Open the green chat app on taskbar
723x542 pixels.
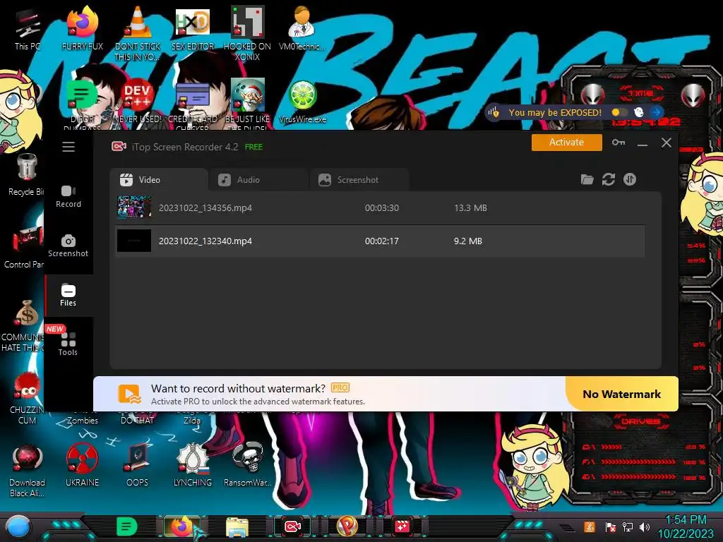[x=127, y=526]
